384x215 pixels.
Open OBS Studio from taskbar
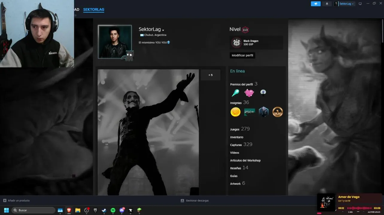[x=87, y=210]
